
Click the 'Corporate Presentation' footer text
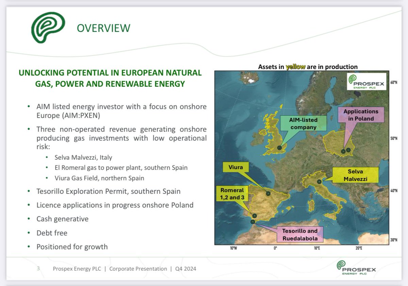click(x=138, y=269)
